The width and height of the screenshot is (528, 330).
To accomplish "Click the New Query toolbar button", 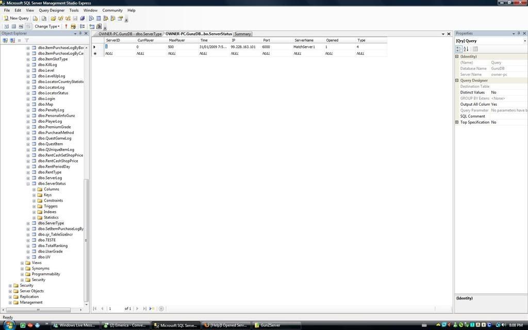I will [16, 18].
